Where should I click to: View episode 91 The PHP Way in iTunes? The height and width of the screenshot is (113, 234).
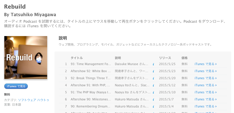click(205, 92)
